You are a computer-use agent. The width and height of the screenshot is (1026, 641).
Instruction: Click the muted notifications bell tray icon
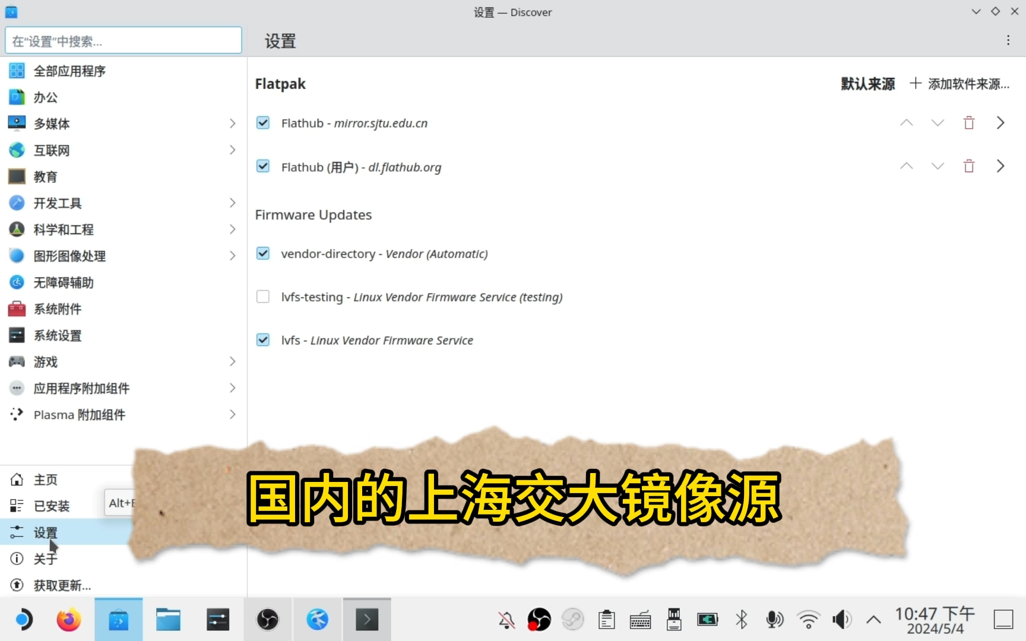506,620
